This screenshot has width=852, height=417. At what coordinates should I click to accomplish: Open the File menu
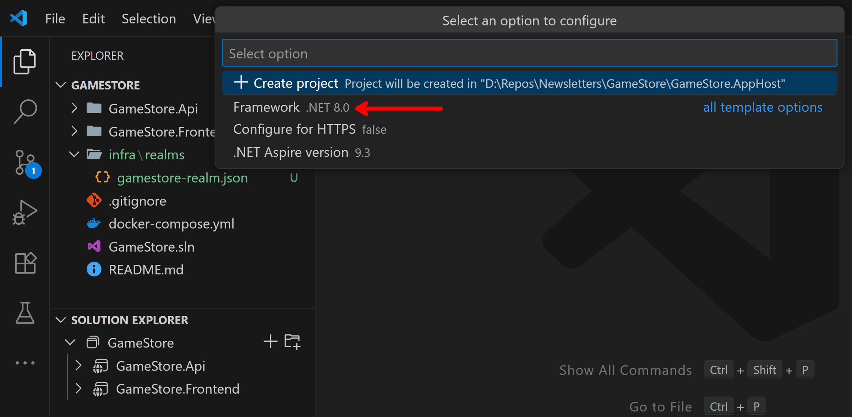coord(55,19)
